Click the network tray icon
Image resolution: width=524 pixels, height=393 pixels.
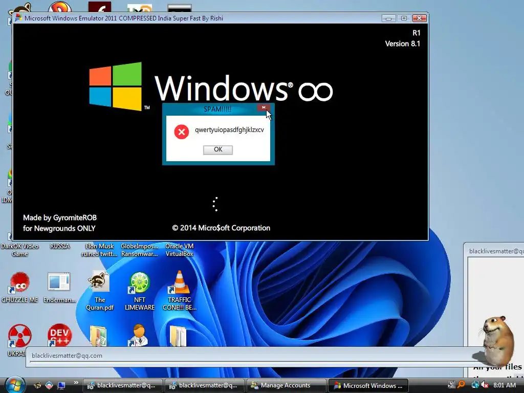[x=475, y=385]
